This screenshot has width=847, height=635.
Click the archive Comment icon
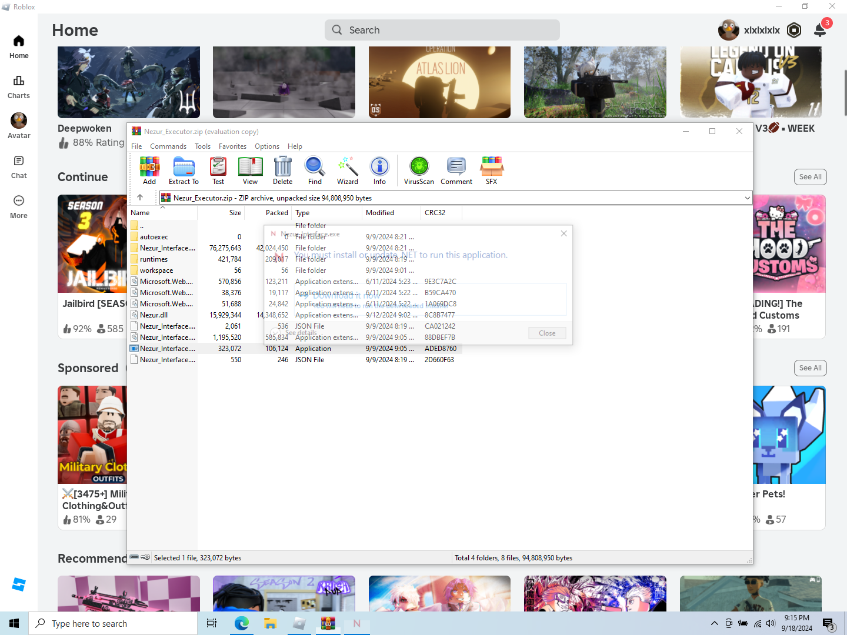[x=456, y=171]
